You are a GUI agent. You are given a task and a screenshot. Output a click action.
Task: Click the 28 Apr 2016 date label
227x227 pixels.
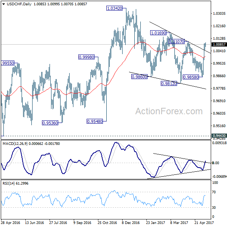[11, 222]
